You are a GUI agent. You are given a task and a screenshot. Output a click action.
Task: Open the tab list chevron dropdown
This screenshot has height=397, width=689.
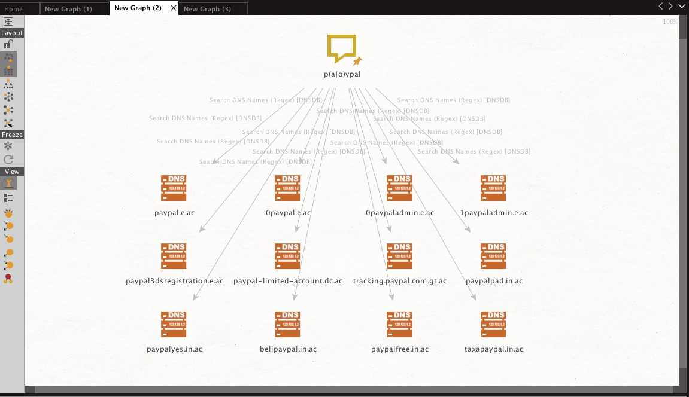(x=682, y=6)
